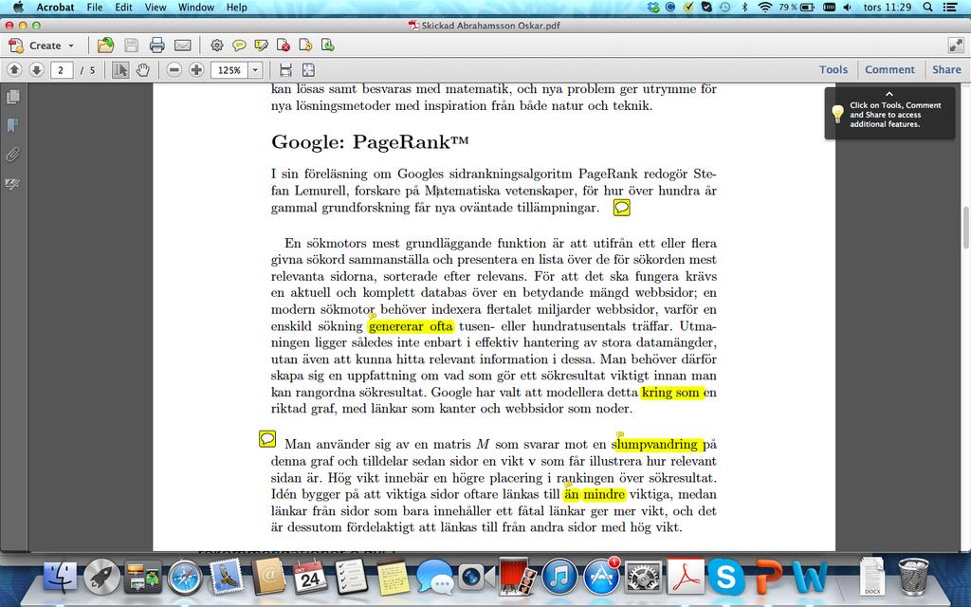Go to previous page arrow

pos(14,70)
